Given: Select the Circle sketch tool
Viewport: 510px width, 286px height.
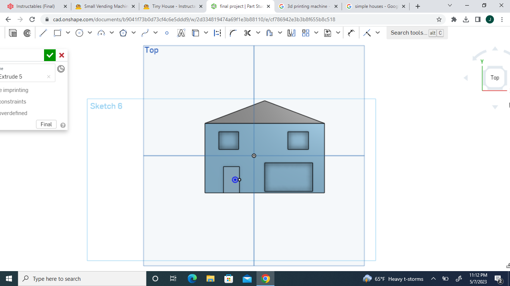Looking at the screenshot, I should coord(78,33).
